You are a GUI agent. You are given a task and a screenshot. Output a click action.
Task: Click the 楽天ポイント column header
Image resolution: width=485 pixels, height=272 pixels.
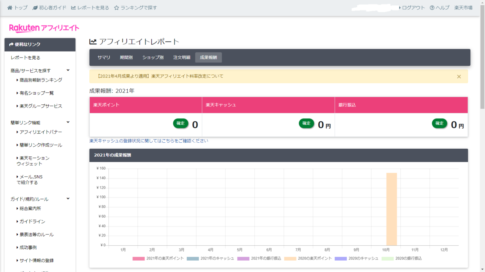145,105
